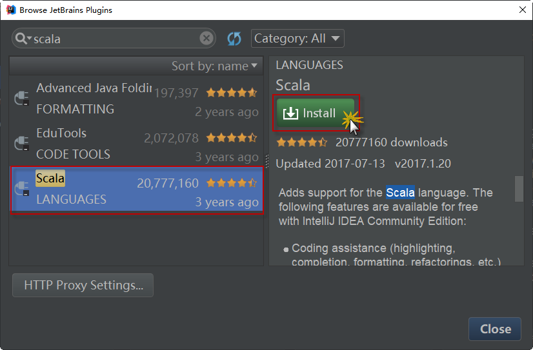The image size is (533, 350).
Task: Click the IntelliJ icon in title bar
Action: point(10,10)
